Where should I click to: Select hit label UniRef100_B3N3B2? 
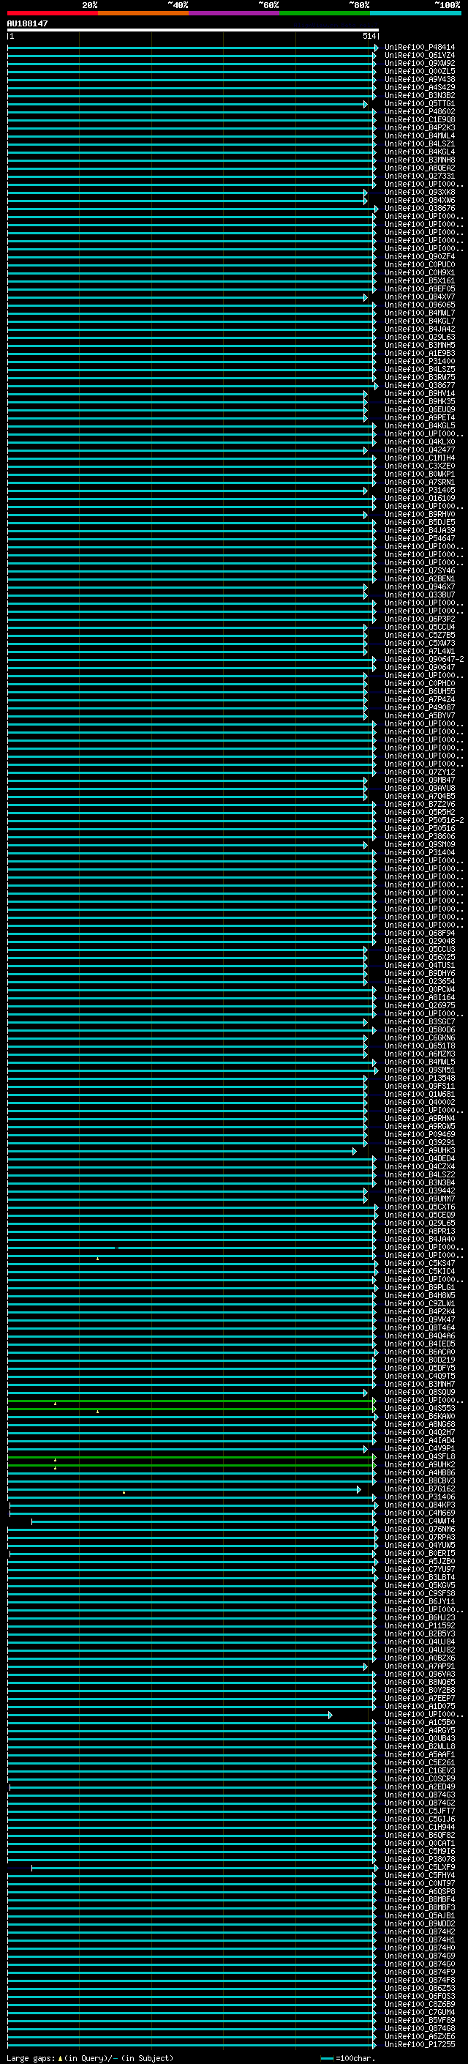[x=420, y=95]
